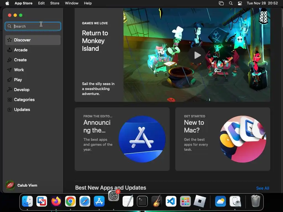The height and width of the screenshot is (212, 283).
Task: Open GarageBand from the Dock
Action: coord(157,201)
